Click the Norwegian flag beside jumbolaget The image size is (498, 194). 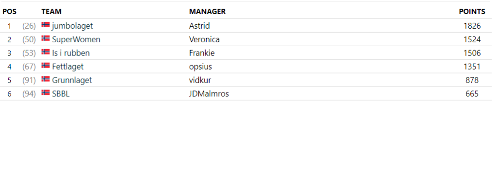[45, 25]
